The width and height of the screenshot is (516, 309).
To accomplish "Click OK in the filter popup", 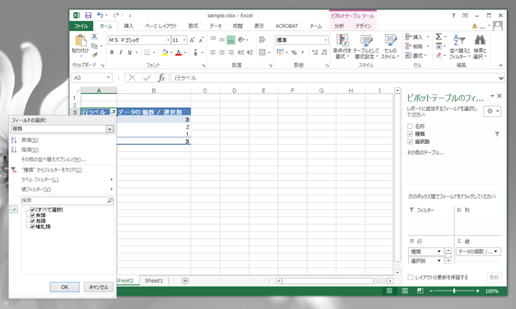I will click(x=65, y=287).
